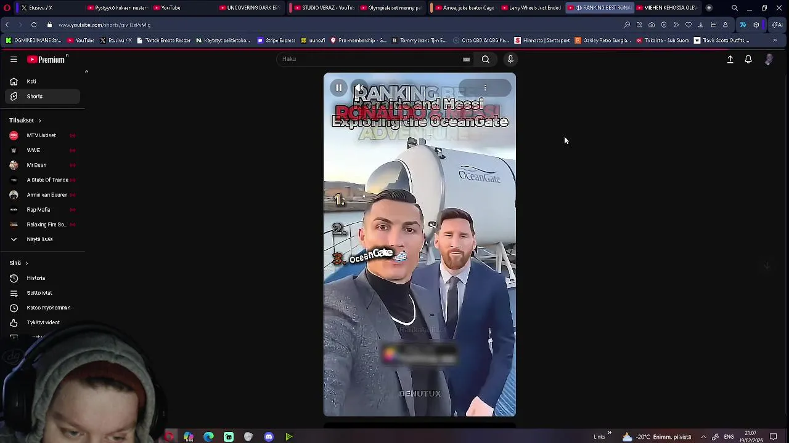Open the Shorts three-dot options menu
This screenshot has height=443, width=789.
(485, 88)
